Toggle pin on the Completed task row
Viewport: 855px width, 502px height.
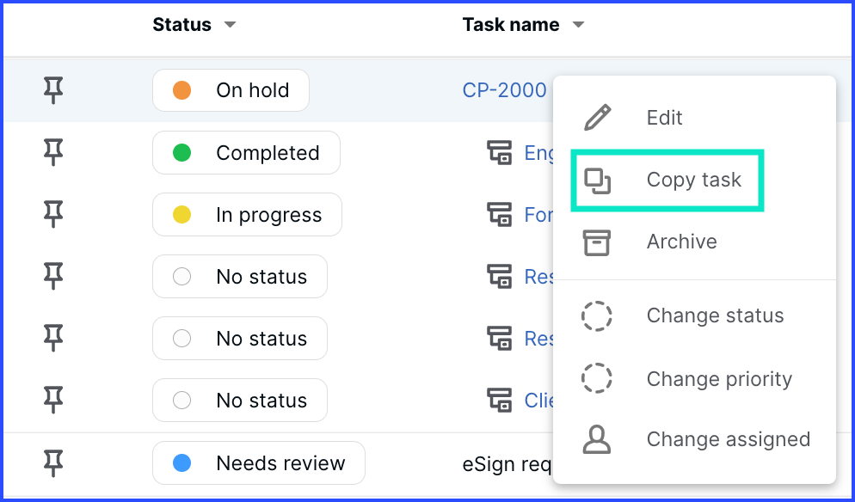tap(52, 152)
